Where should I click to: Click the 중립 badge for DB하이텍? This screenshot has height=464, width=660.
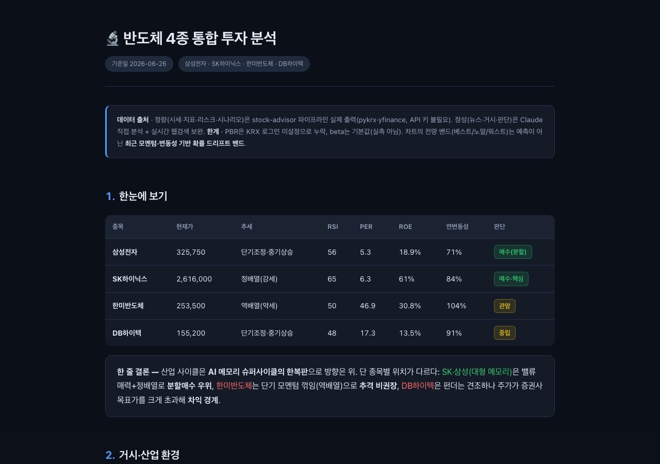click(x=504, y=333)
